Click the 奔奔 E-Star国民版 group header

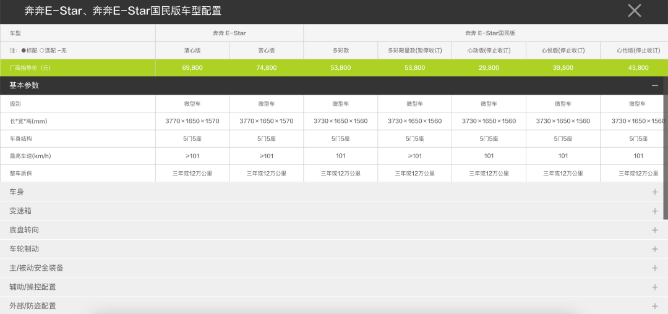tap(486, 33)
